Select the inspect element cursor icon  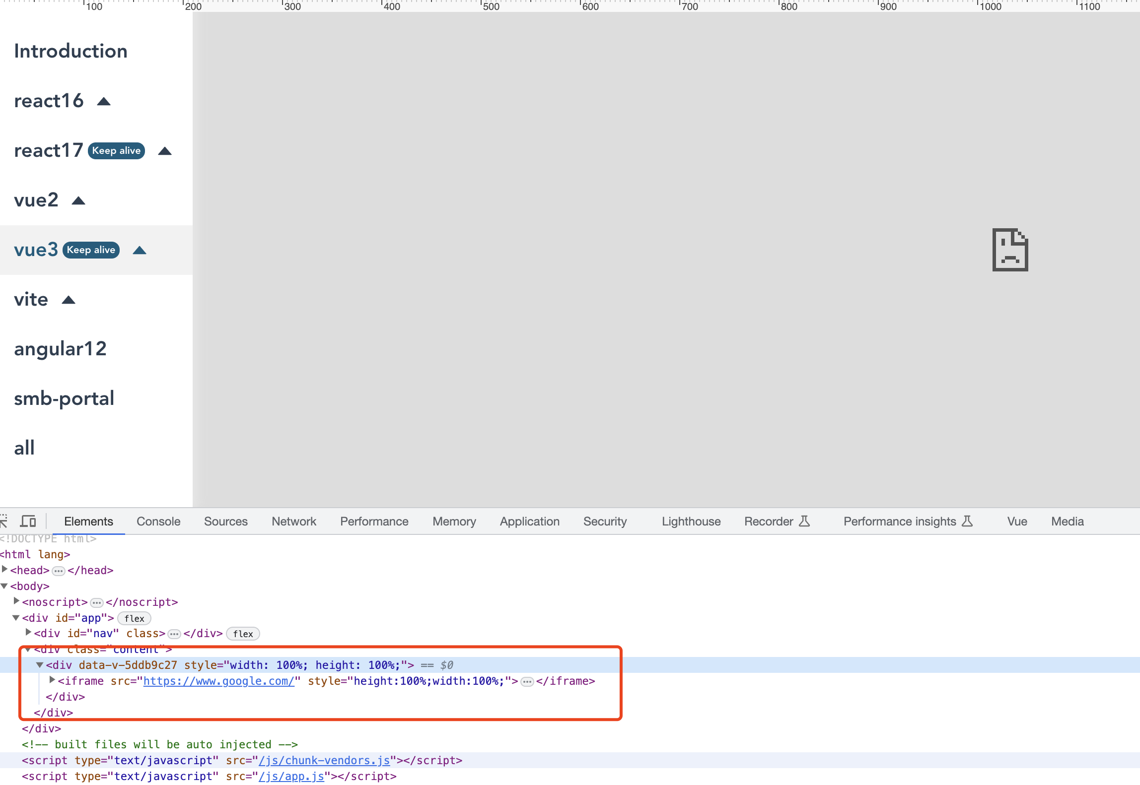pos(4,521)
